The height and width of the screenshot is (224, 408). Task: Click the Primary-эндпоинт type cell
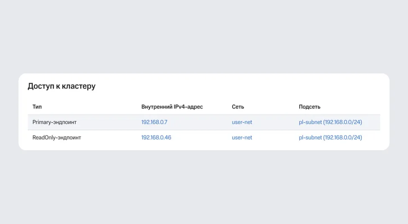(x=54, y=122)
